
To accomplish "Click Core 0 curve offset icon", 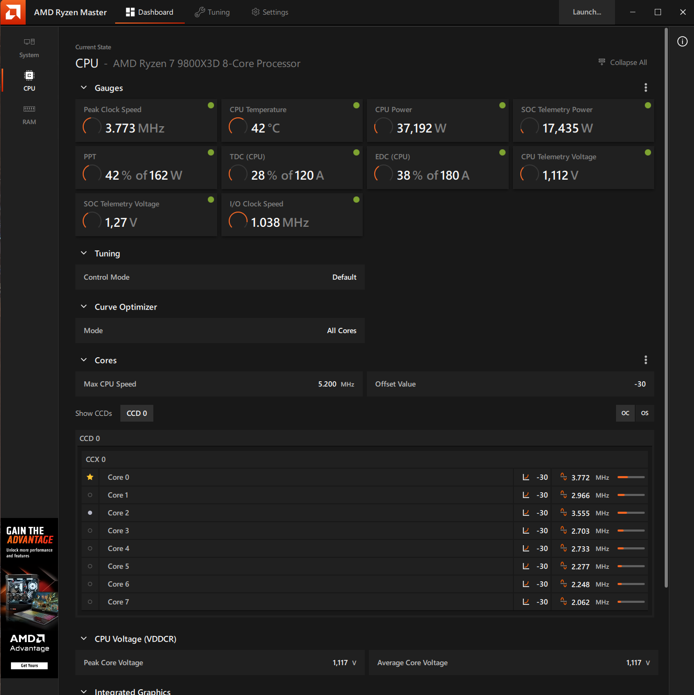I will point(526,477).
